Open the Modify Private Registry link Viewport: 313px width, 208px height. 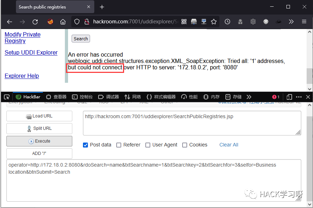(x=23, y=37)
